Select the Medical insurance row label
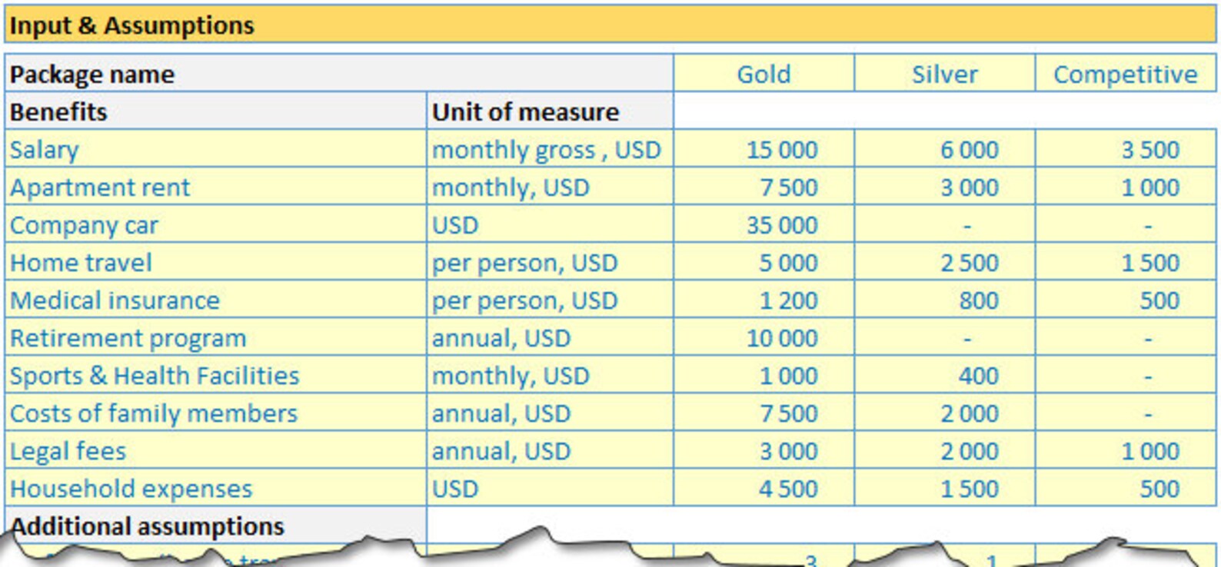This screenshot has height=567, width=1221. tap(215, 300)
